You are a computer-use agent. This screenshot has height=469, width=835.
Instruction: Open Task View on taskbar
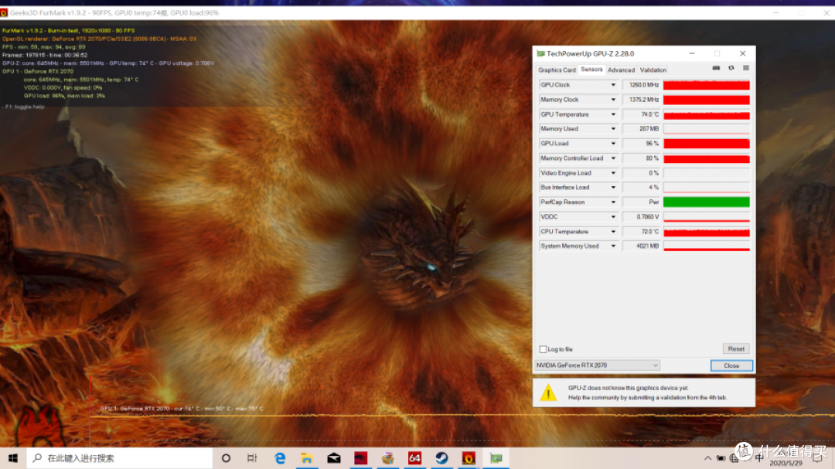pyautogui.click(x=252, y=458)
